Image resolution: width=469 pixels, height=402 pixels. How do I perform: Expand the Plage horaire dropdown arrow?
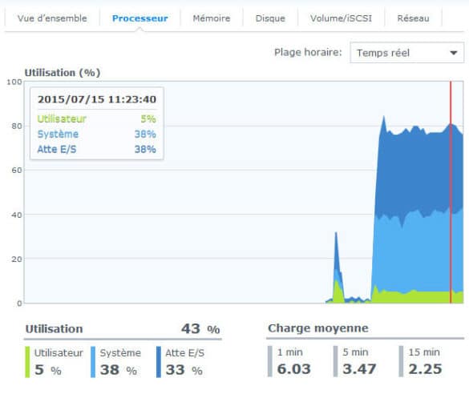click(454, 53)
